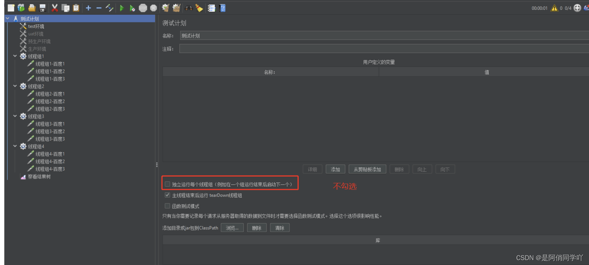This screenshot has width=589, height=265.
Task: Uncheck 主线程结束后运行 tearDown线程组
Action: [x=168, y=195]
